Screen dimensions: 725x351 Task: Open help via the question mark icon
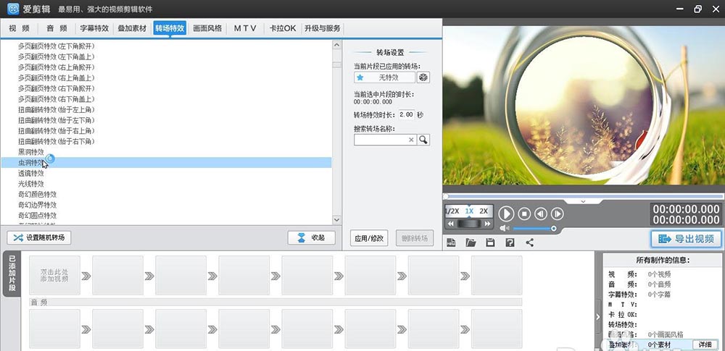510,242
